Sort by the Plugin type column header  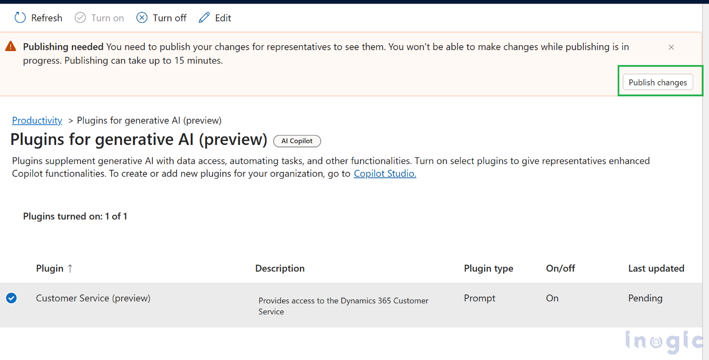click(x=489, y=269)
